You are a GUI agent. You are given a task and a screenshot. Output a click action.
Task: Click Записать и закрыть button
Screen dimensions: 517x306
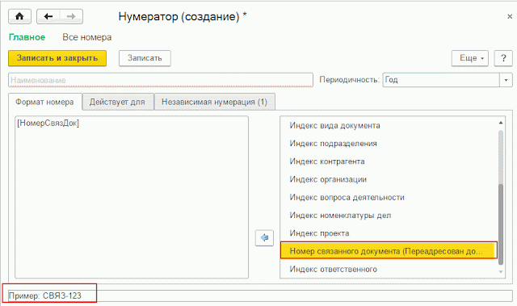click(x=57, y=58)
